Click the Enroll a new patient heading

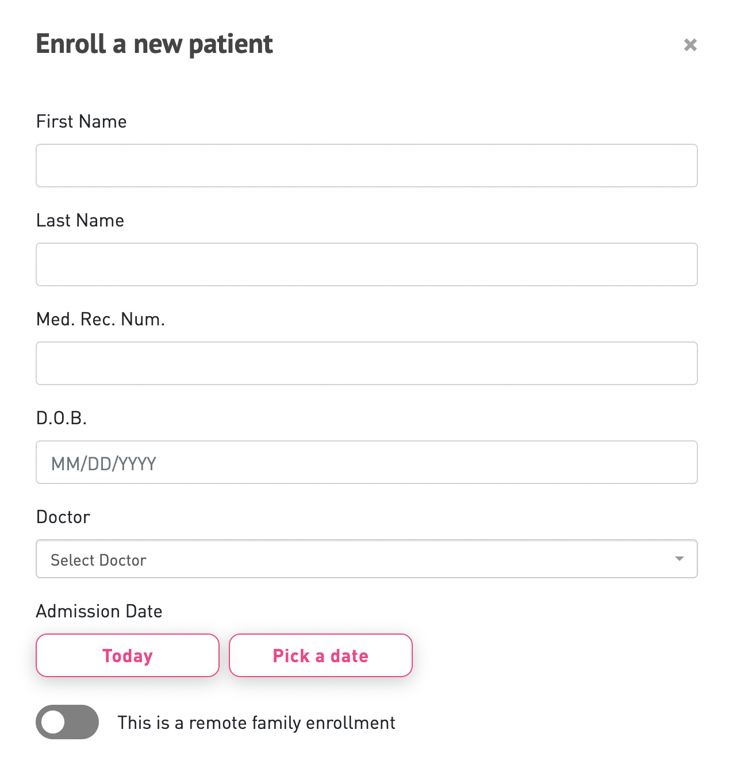tap(154, 44)
